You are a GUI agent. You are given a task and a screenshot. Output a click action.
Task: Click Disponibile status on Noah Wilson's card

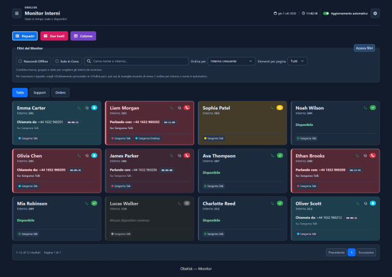tap(304, 125)
